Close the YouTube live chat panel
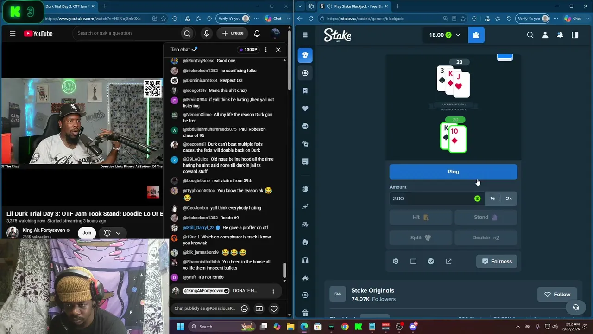Viewport: 593px width, 334px height. point(278,50)
